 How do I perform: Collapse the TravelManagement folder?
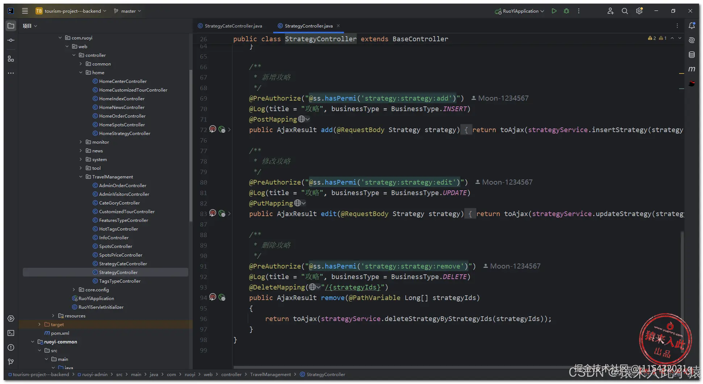click(81, 177)
